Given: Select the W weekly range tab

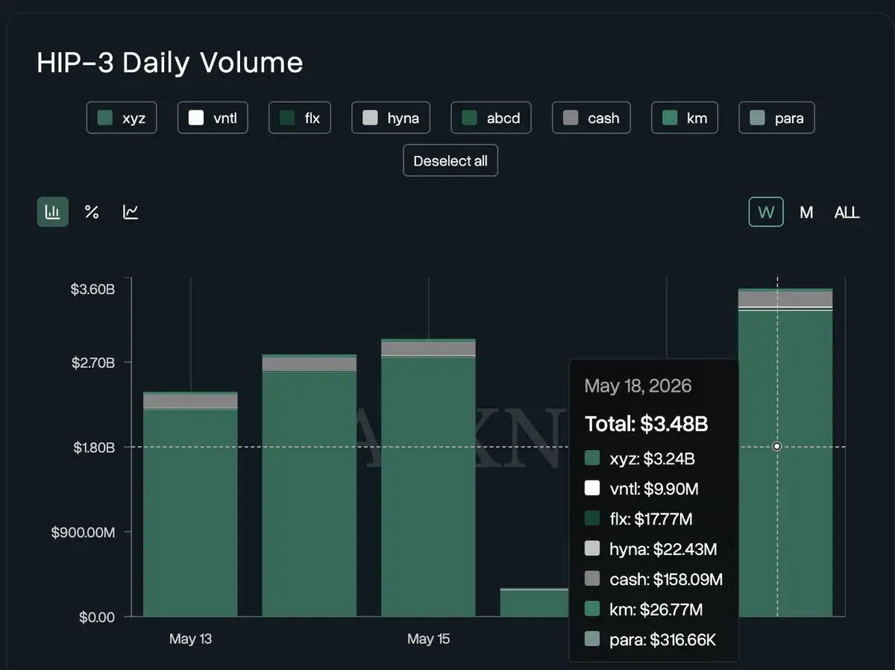Looking at the screenshot, I should [x=766, y=212].
